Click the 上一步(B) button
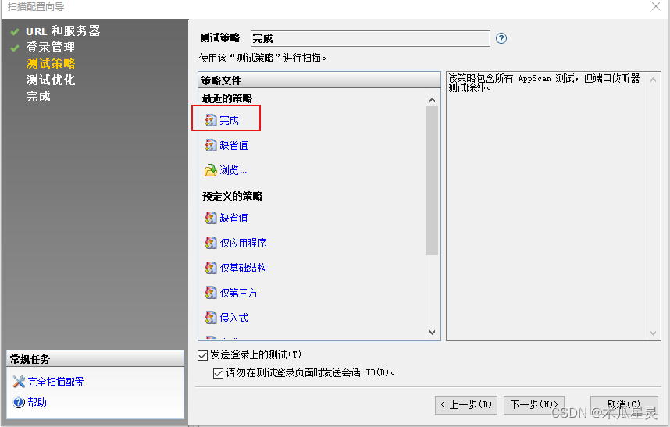 pyautogui.click(x=466, y=405)
